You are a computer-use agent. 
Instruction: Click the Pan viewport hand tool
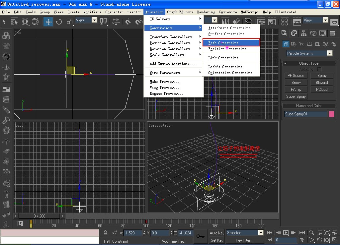tap(319, 240)
